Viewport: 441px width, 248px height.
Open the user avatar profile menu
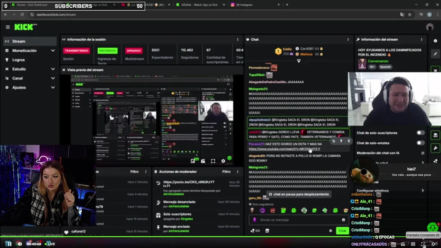430,27
